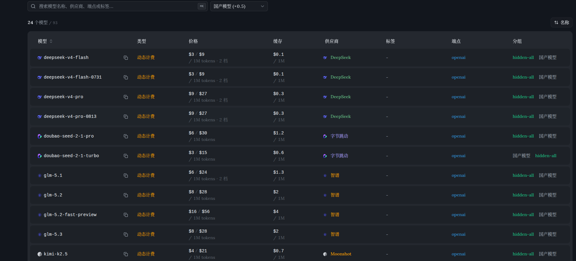
Task: Click the 类型 column header
Action: point(142,41)
